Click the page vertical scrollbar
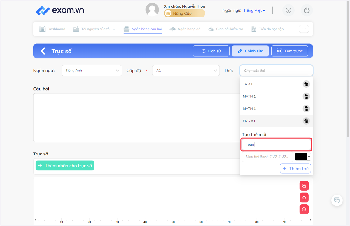Viewport: 350px width, 226px height. (x=348, y=69)
